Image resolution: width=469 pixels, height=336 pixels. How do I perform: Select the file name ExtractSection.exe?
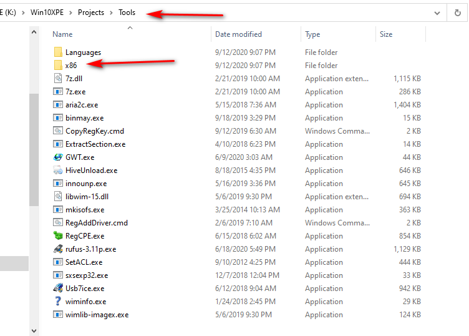pos(95,144)
